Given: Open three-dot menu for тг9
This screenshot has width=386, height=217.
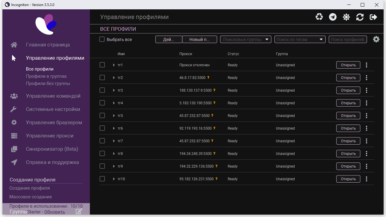Looking at the screenshot, I should [366, 166].
